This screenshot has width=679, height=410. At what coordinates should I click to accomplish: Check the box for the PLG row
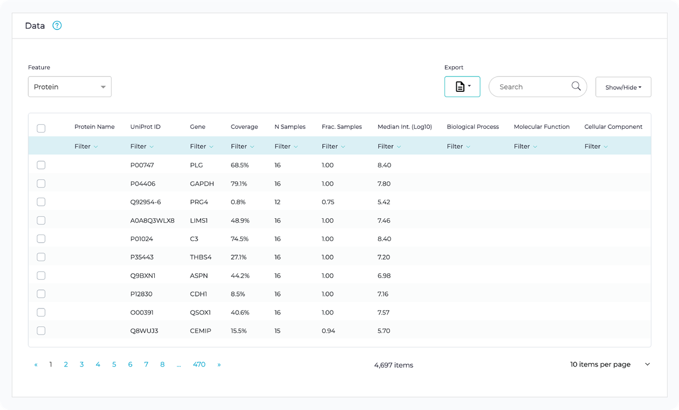(41, 165)
